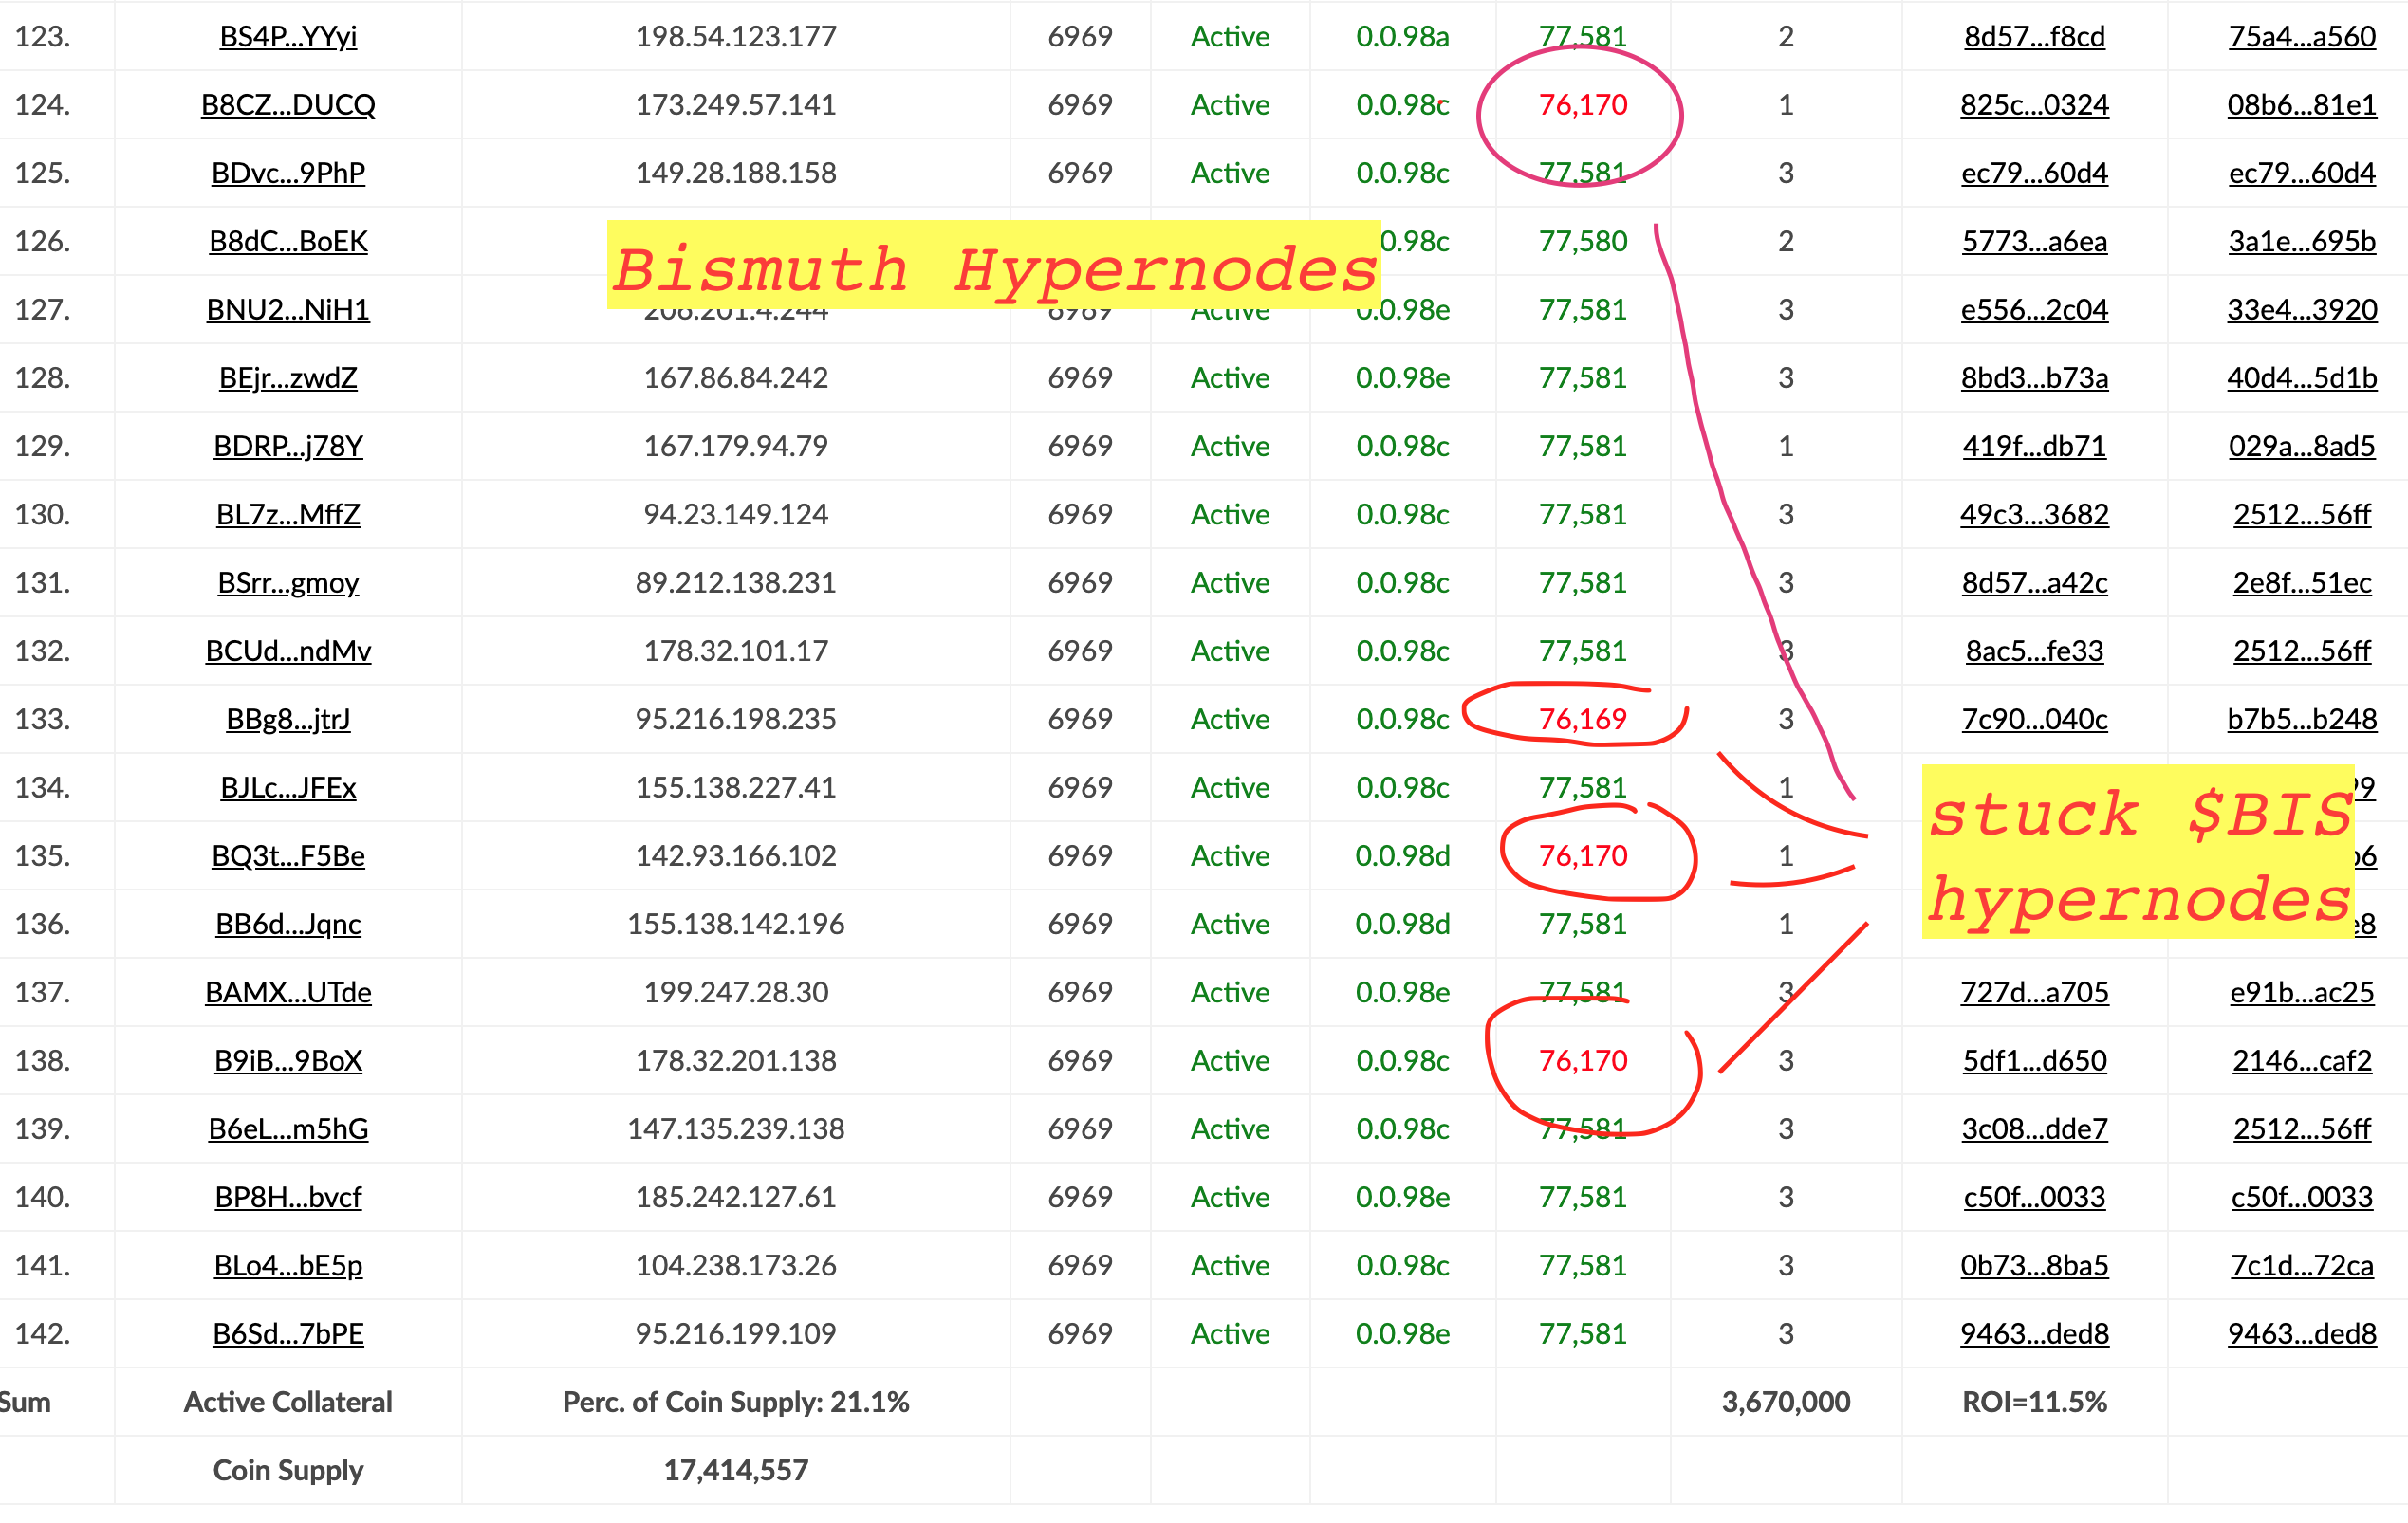Open hypernode address B6eL...m5hG
This screenshot has width=2408, height=1523.
(x=288, y=1129)
